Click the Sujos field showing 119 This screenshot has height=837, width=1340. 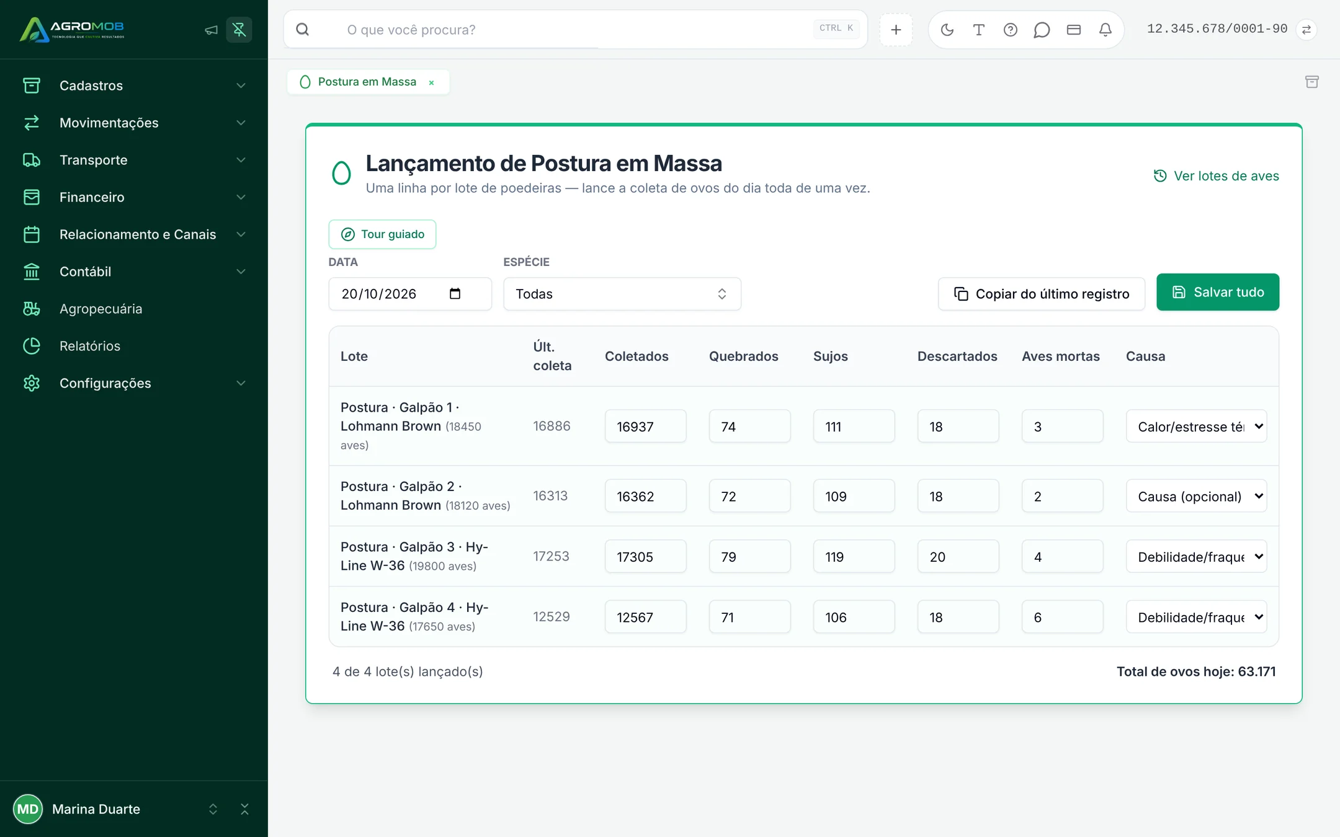pyautogui.click(x=854, y=557)
